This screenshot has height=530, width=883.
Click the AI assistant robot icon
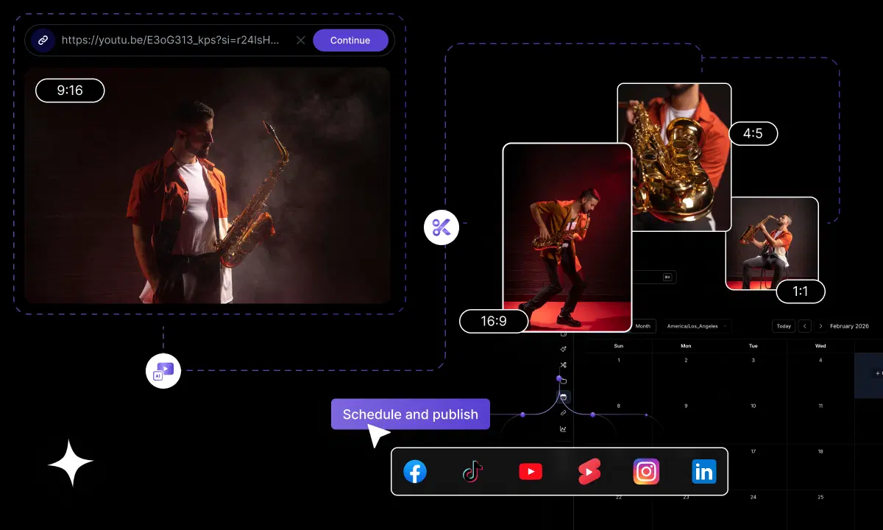click(564, 397)
